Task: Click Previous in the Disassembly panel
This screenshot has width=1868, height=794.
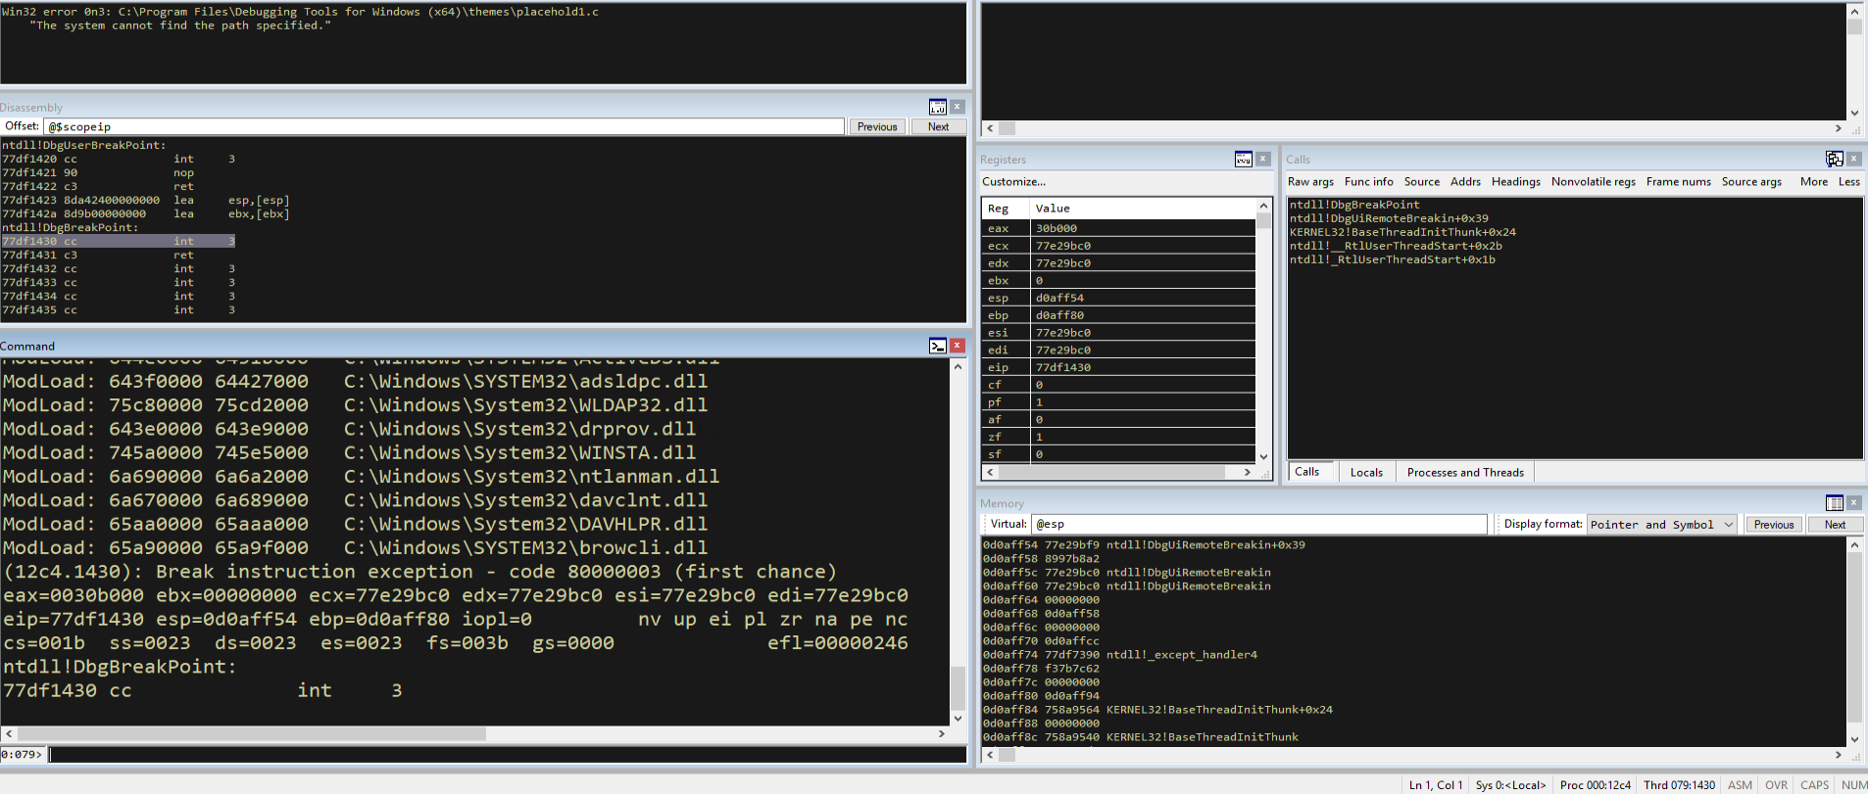Action: pos(877,126)
